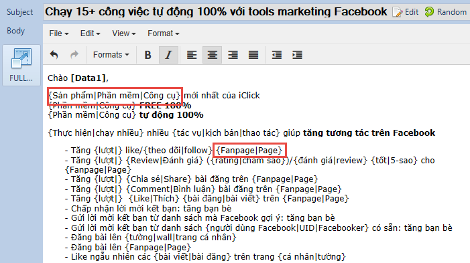Open the FULL... fullscreen editor icon

pyautogui.click(x=21, y=65)
